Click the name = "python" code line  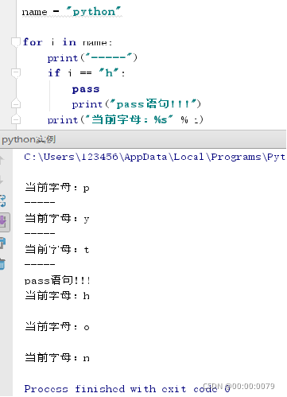[72, 12]
